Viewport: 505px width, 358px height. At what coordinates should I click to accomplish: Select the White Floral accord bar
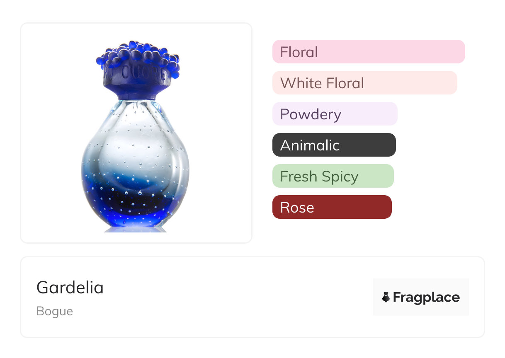tap(364, 83)
